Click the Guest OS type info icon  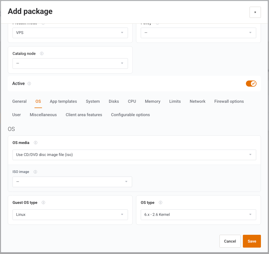point(43,203)
